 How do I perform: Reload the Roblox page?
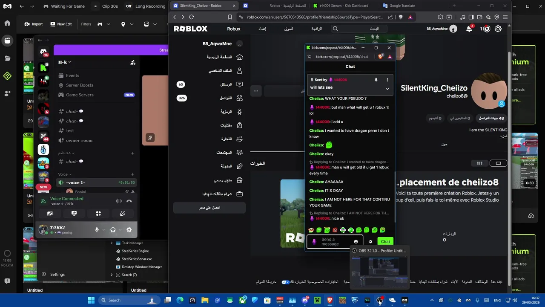tap(192, 17)
